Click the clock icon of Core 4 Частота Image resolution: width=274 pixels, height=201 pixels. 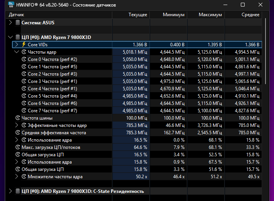point(24,88)
